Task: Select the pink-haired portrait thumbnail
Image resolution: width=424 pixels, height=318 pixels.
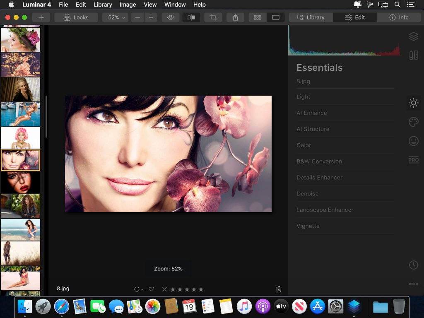Action: pos(20,137)
